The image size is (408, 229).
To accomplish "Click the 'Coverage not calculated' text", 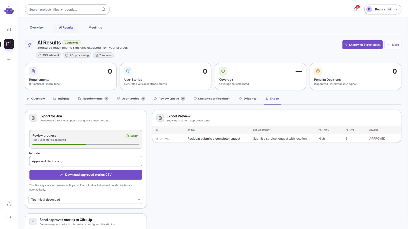I will [234, 84].
